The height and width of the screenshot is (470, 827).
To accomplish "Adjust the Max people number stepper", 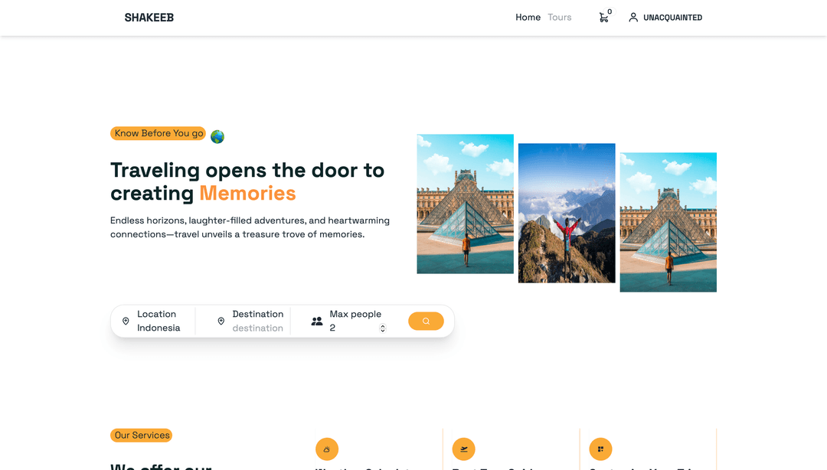I will coord(383,328).
